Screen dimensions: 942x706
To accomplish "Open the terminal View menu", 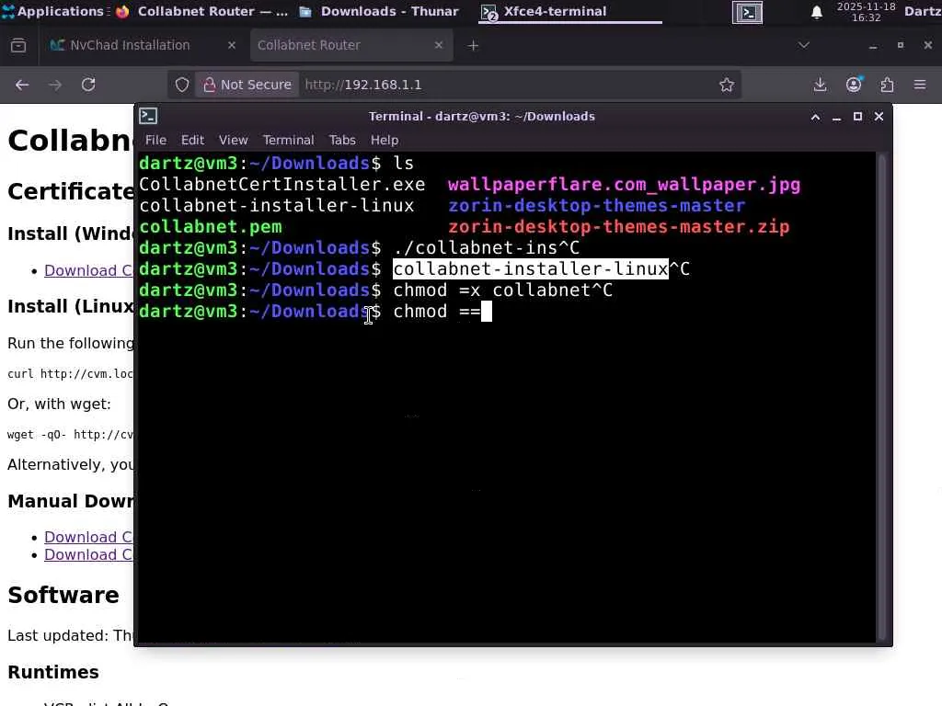I will (x=233, y=140).
